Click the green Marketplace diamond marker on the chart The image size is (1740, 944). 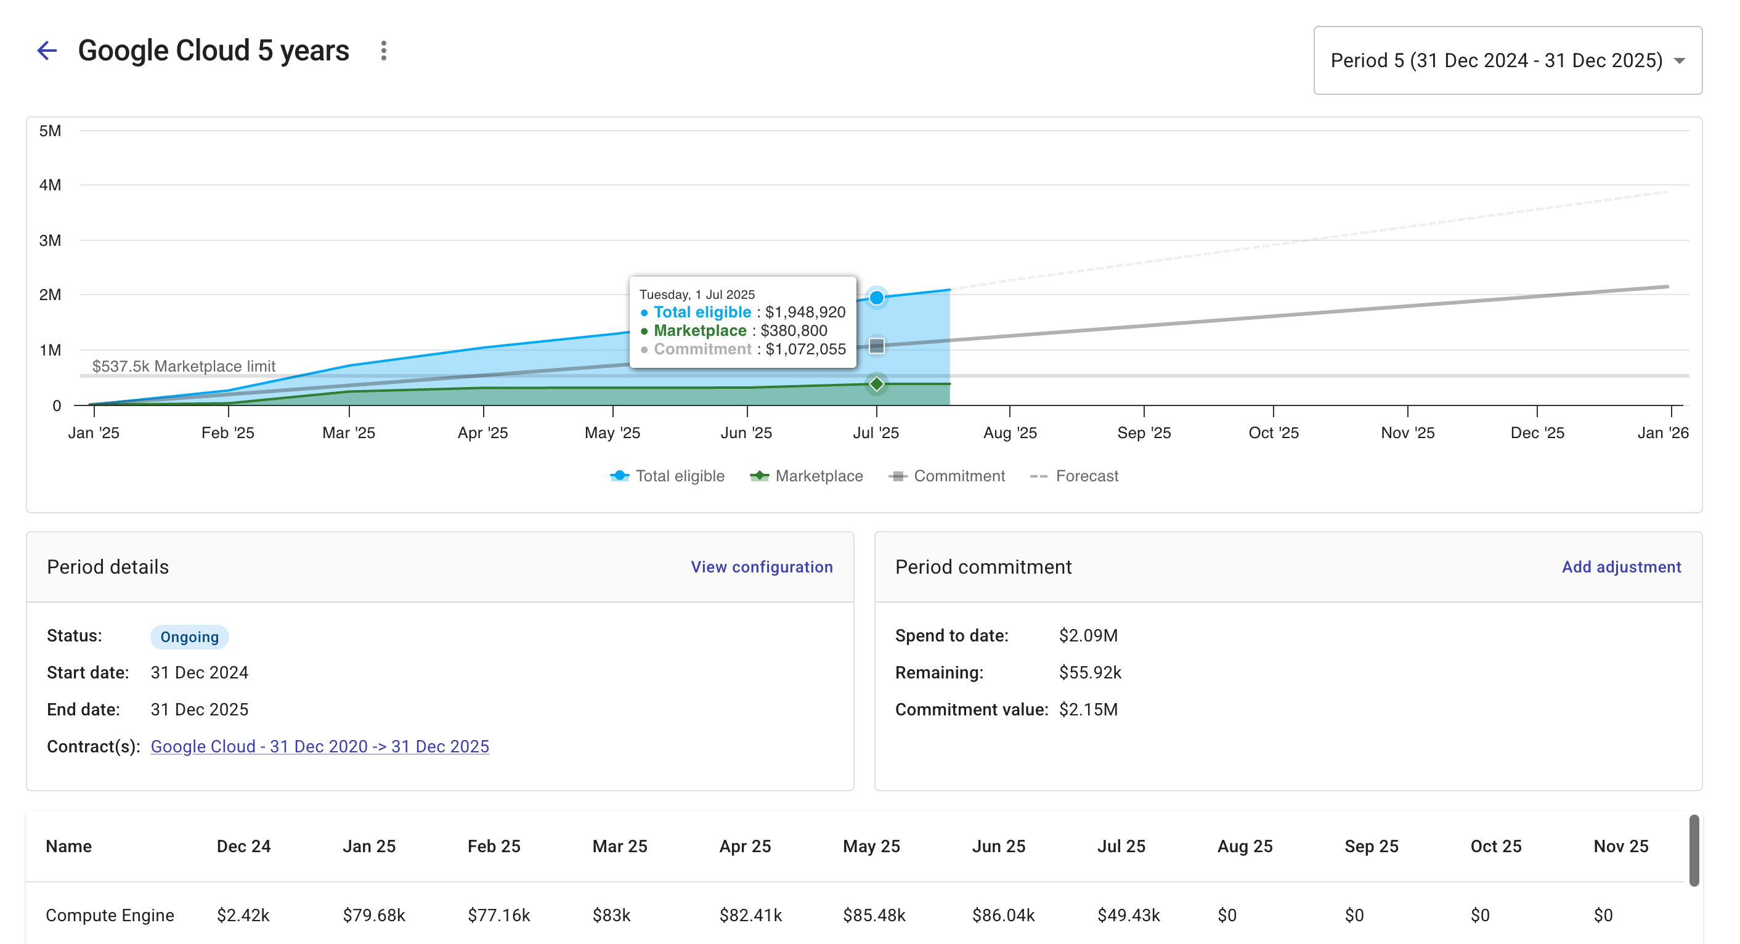[876, 384]
